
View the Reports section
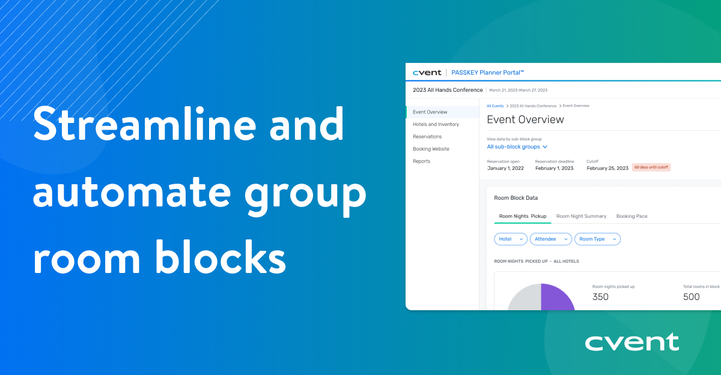pos(422,161)
